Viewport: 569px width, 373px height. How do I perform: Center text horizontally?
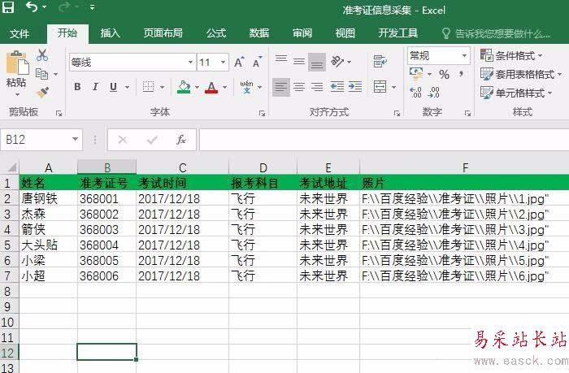point(299,87)
